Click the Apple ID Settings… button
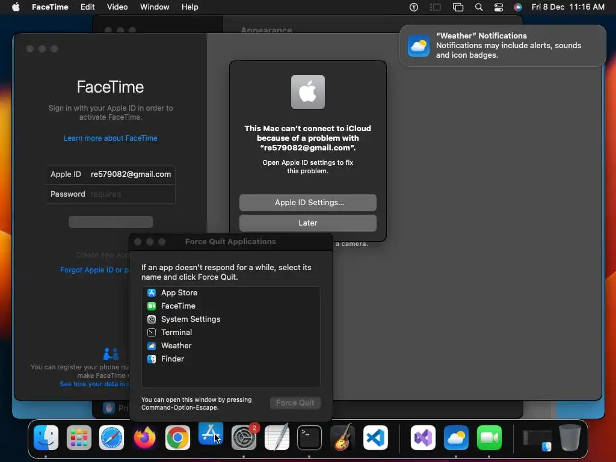 tap(307, 202)
